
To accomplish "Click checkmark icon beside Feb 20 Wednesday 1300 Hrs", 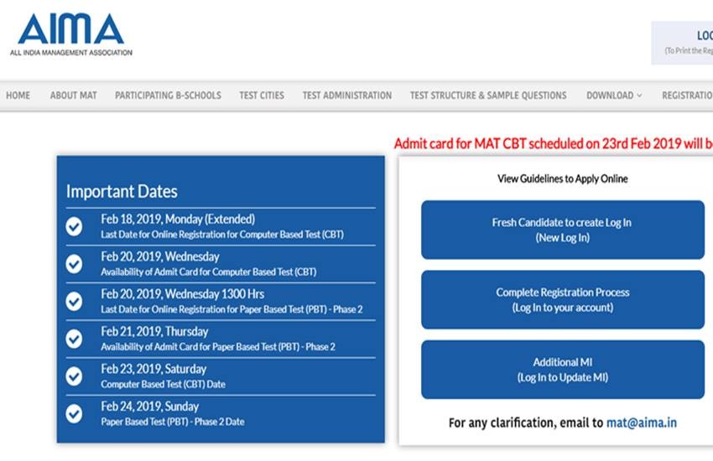I will 75,301.
